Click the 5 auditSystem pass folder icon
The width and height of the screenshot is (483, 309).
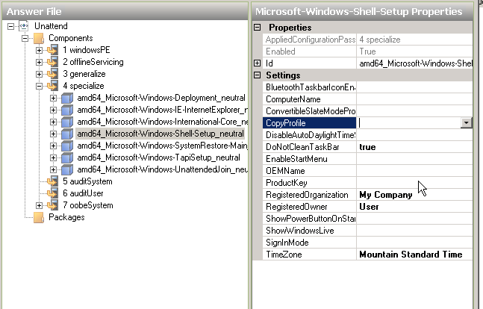pos(53,181)
